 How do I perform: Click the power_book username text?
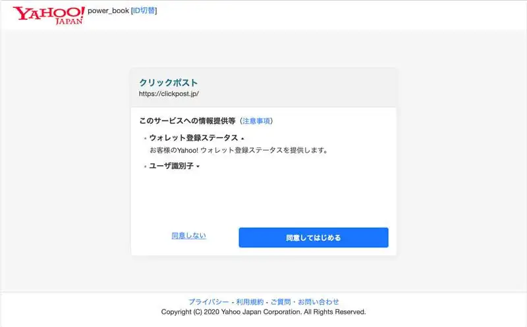pyautogui.click(x=108, y=11)
